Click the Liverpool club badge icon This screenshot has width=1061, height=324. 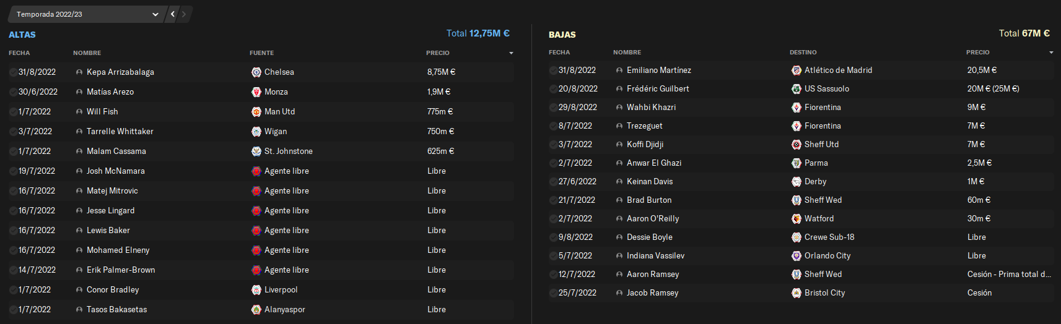[256, 290]
